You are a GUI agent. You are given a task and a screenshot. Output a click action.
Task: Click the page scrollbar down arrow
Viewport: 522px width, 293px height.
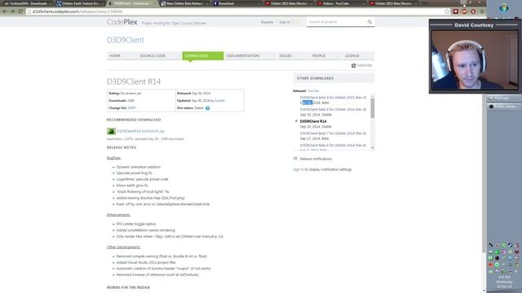pyautogui.click(x=484, y=291)
